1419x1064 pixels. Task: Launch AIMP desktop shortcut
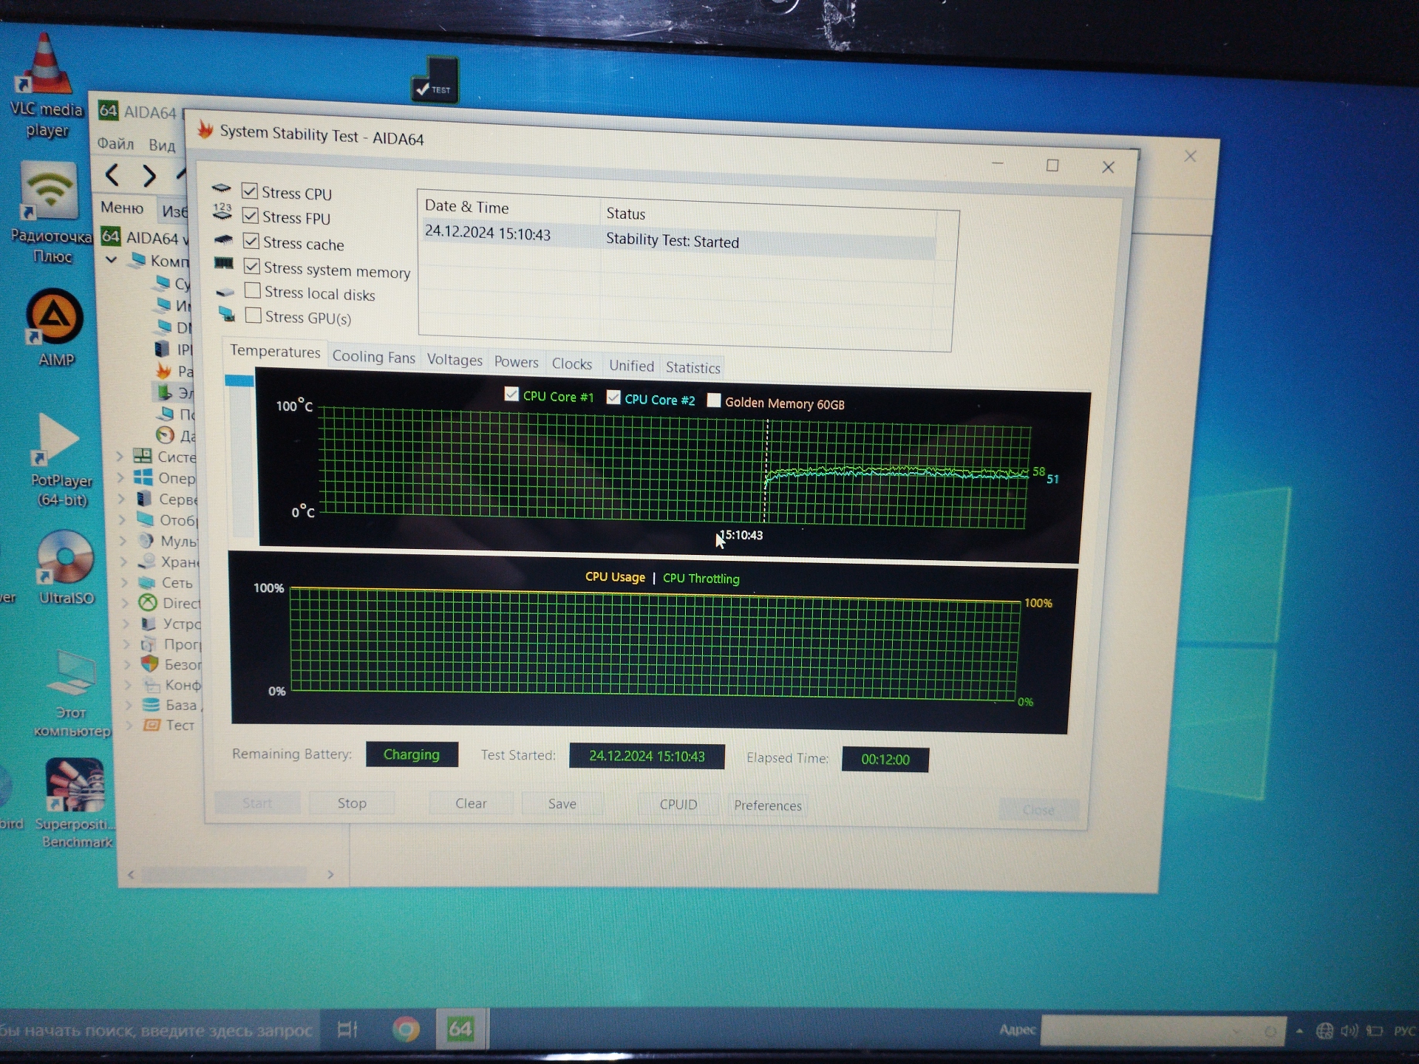pyautogui.click(x=55, y=327)
